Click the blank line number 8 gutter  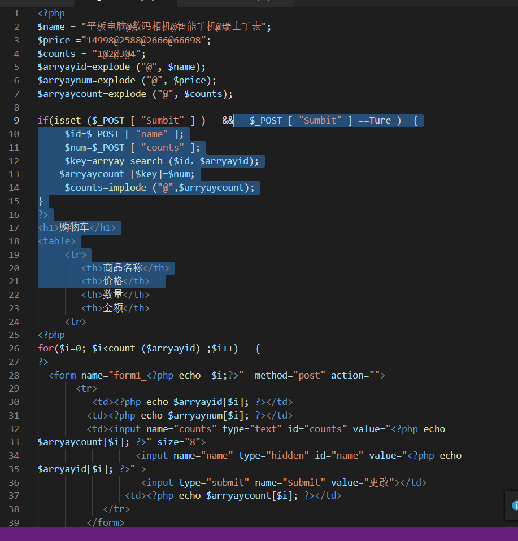point(16,107)
